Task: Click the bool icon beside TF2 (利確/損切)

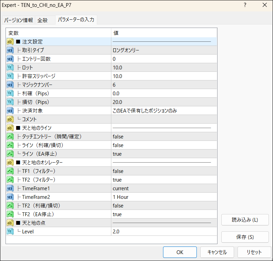Action: point(10,205)
